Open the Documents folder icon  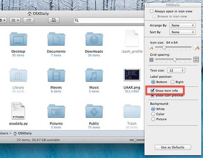click(56, 39)
